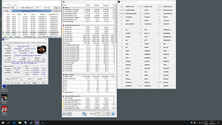The width and height of the screenshot is (222, 125).
Task: Select Total CPU Usage row in HWiNFO
Action: (88, 63)
